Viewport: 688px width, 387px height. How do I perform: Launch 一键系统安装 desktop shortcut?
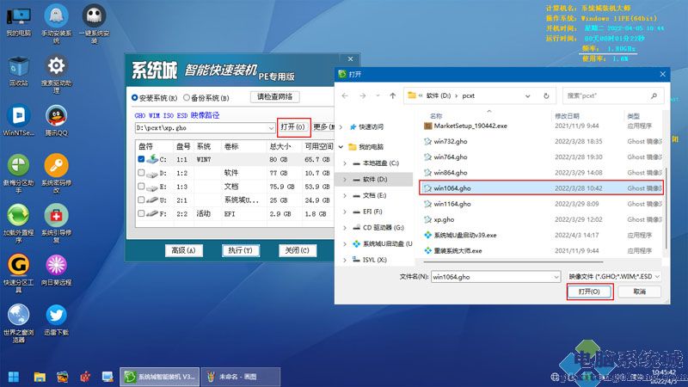94,25
